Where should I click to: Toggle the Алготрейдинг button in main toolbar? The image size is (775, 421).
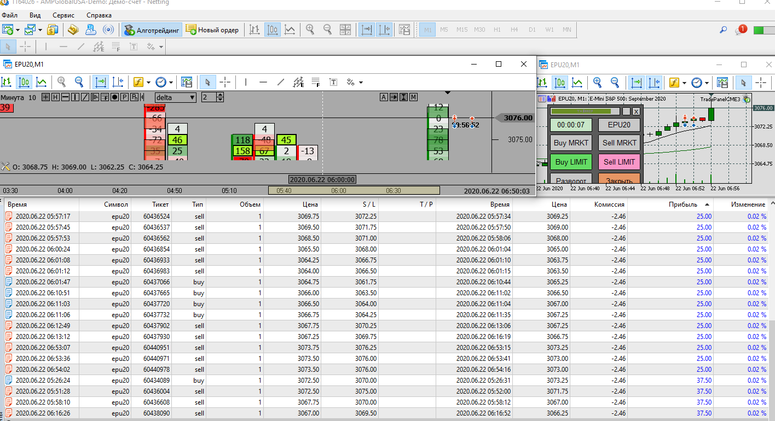[x=152, y=30]
